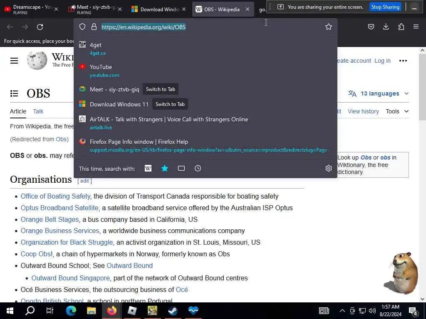Bookmark this page with the star icon
The width and height of the screenshot is (426, 319).
(329, 27)
